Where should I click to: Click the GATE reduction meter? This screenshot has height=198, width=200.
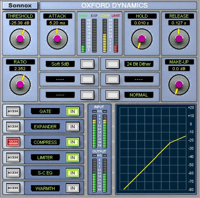pyautogui.click(x=83, y=35)
